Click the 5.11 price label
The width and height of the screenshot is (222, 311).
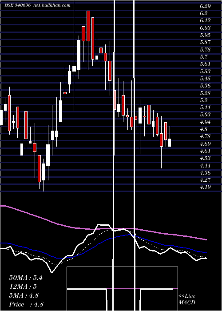205,108
